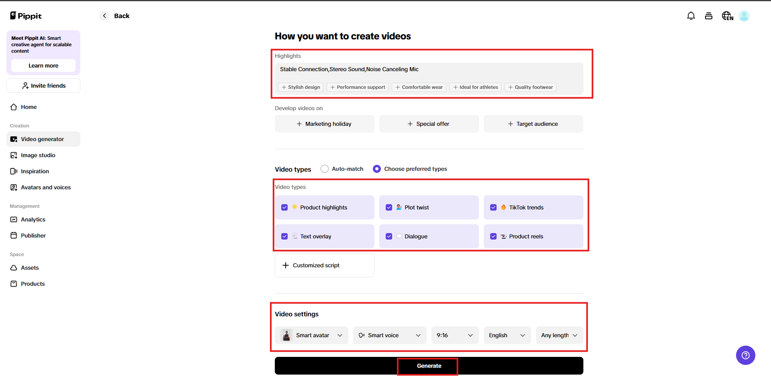This screenshot has height=379, width=771.
Task: Open the Analytics section
Action: point(33,219)
